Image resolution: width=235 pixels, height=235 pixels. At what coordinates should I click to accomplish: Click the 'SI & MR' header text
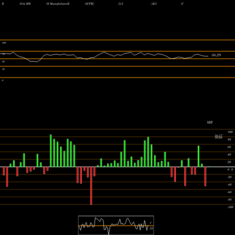click(25, 4)
